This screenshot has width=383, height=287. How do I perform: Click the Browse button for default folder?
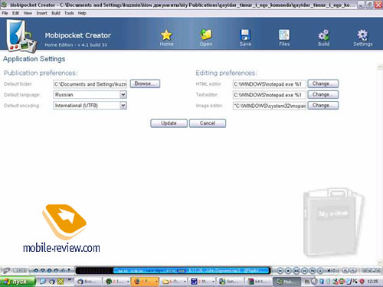(x=145, y=83)
